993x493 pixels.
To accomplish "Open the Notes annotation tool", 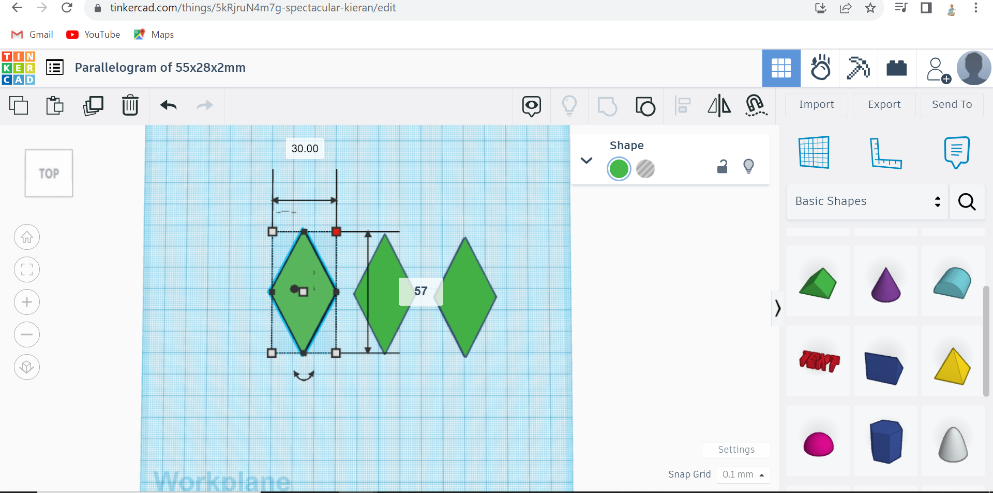I will coord(956,152).
